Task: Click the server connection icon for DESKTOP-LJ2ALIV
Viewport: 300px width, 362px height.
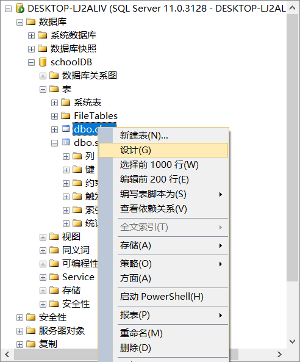Action: [20, 9]
